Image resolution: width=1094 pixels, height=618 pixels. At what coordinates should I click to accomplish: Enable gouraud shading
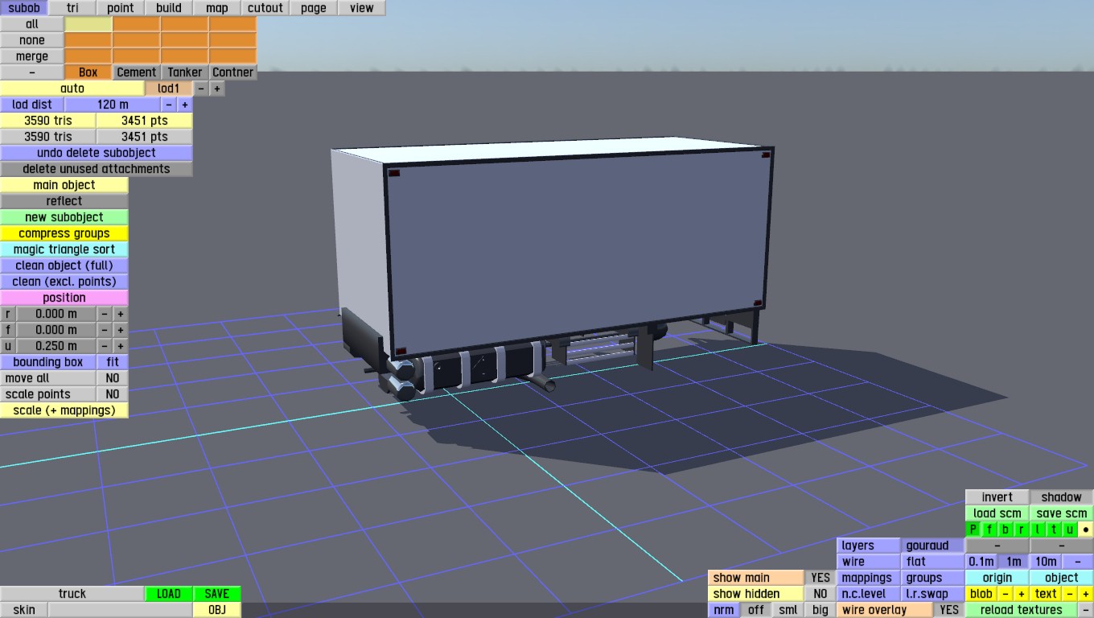coord(933,546)
